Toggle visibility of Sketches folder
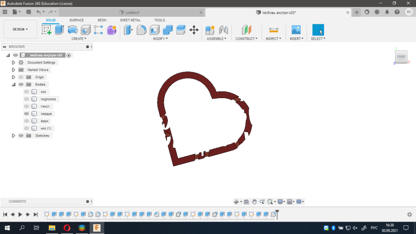 click(x=21, y=135)
